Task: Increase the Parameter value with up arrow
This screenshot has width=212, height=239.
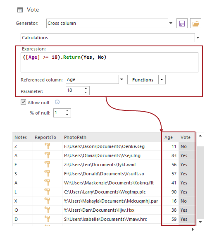Action: (x=86, y=88)
